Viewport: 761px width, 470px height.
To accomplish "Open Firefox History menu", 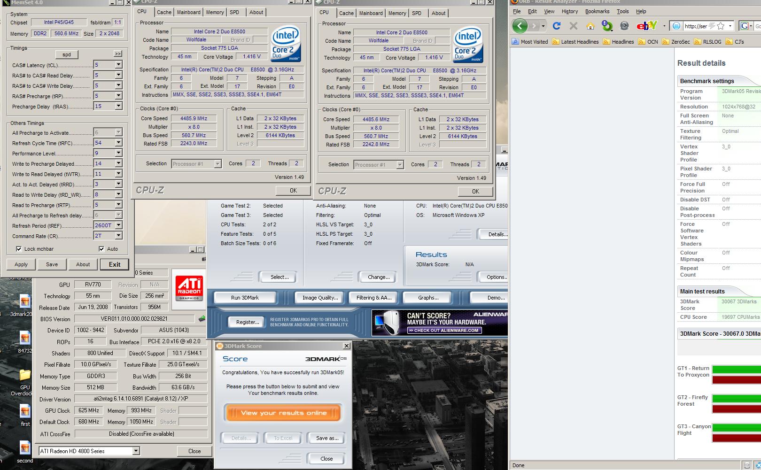I will (x=569, y=11).
